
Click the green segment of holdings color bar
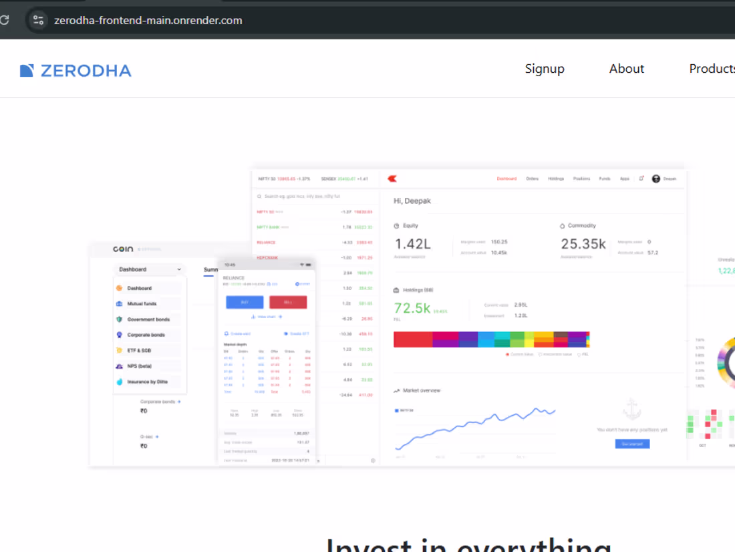[517, 339]
